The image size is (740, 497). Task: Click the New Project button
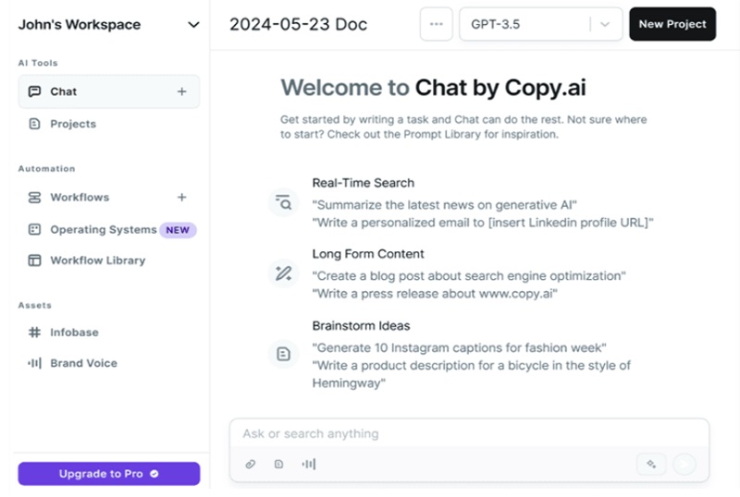pyautogui.click(x=672, y=24)
